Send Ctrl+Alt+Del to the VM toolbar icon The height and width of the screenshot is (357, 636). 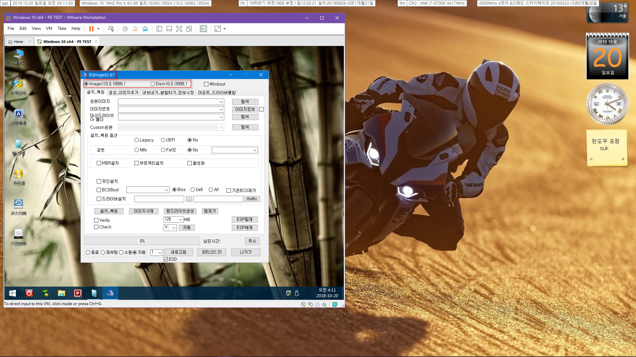111,29
